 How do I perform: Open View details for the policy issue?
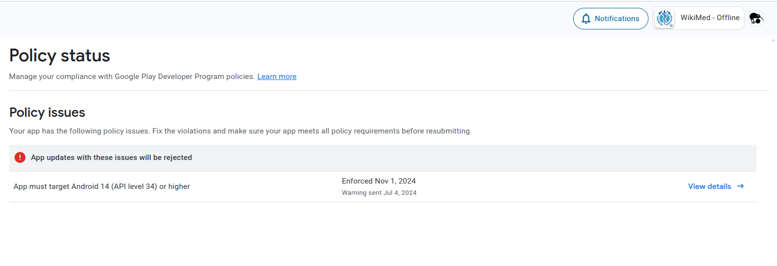pos(709,186)
